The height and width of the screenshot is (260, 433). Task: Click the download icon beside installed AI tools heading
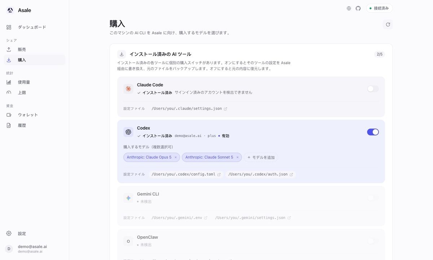122,54
